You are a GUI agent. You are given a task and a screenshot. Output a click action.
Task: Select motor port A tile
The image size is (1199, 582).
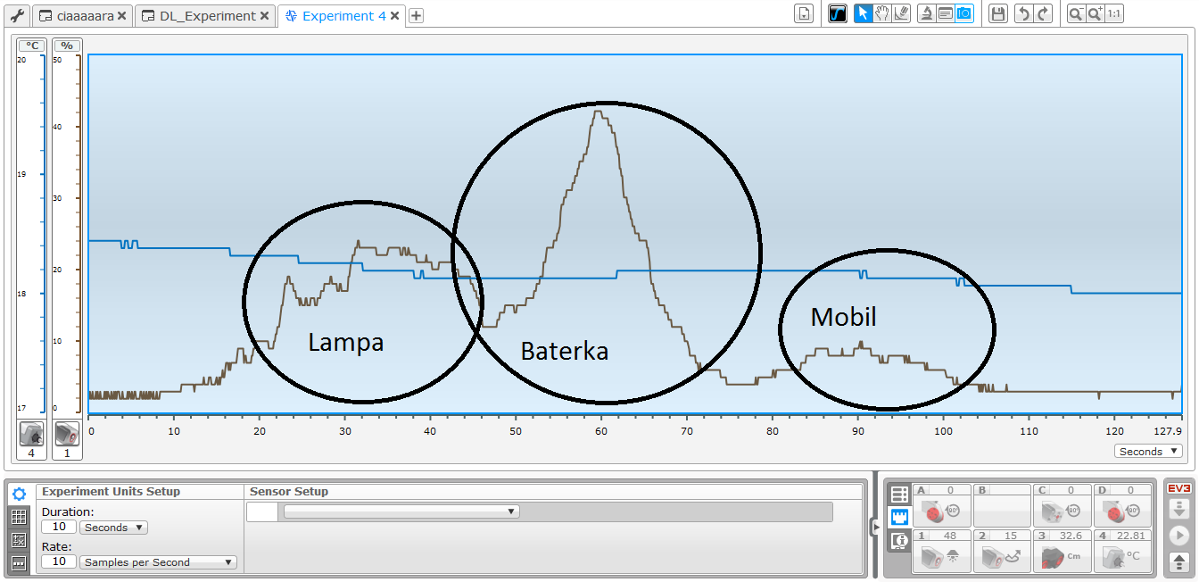[940, 505]
